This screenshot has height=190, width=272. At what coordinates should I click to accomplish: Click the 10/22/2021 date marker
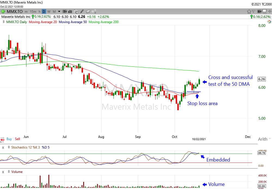199,139
